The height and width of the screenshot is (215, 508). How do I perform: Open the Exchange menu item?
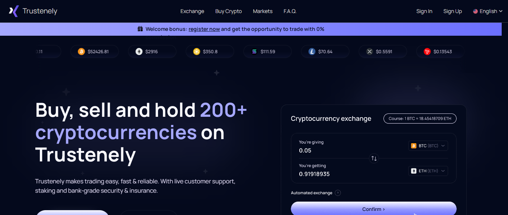pos(192,11)
